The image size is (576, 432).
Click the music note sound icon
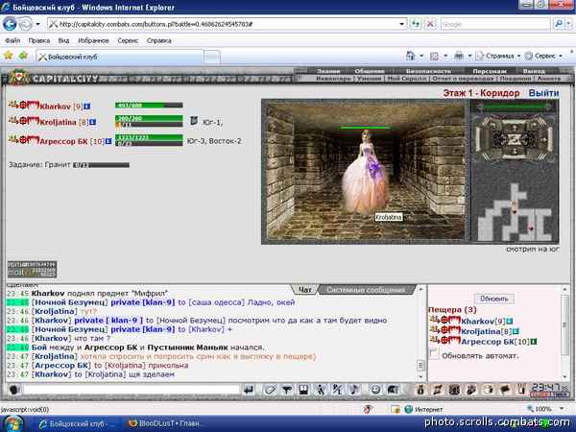(354, 390)
